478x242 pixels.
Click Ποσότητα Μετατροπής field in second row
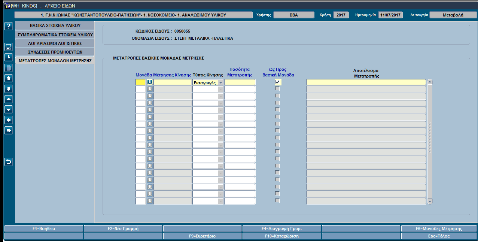point(240,89)
